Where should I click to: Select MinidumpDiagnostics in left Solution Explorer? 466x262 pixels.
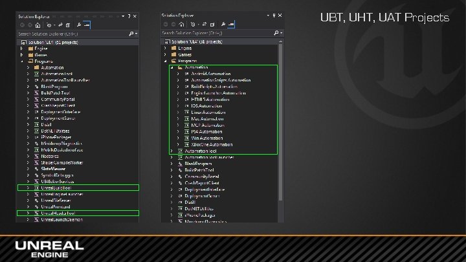click(61, 144)
